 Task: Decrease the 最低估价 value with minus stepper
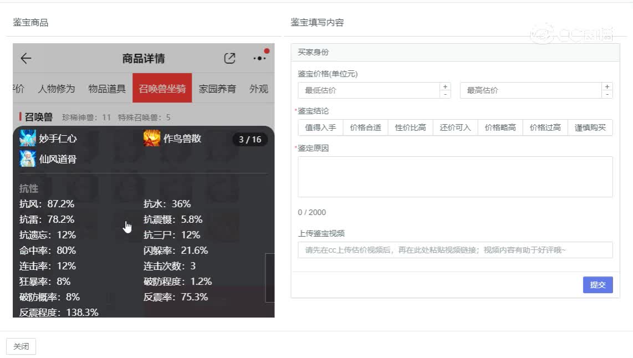[445, 94]
